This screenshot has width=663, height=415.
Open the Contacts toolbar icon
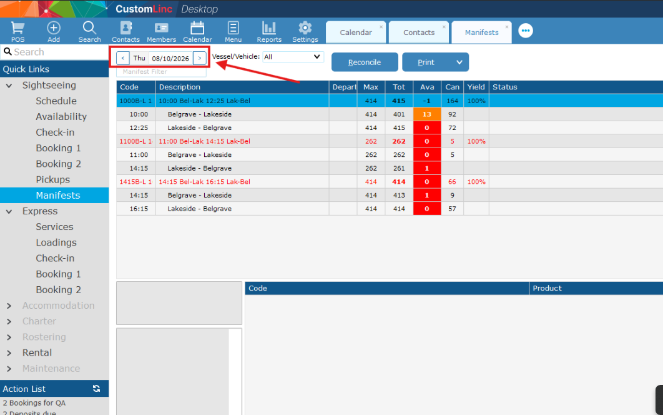tap(125, 32)
